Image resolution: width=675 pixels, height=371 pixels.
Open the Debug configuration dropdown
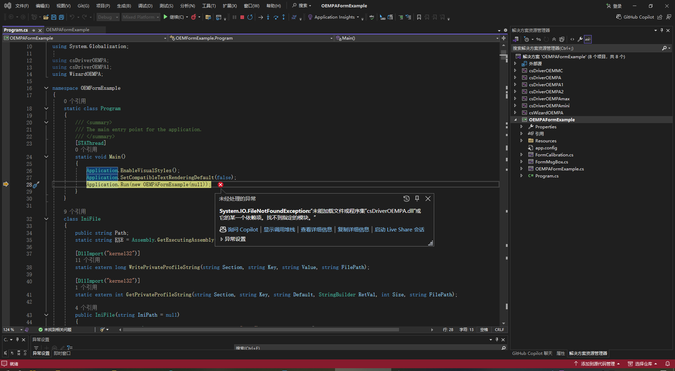108,17
